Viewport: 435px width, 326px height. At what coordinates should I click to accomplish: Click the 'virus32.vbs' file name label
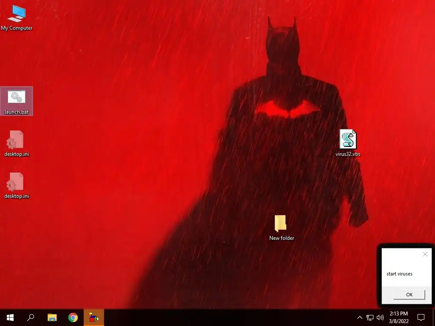click(348, 154)
